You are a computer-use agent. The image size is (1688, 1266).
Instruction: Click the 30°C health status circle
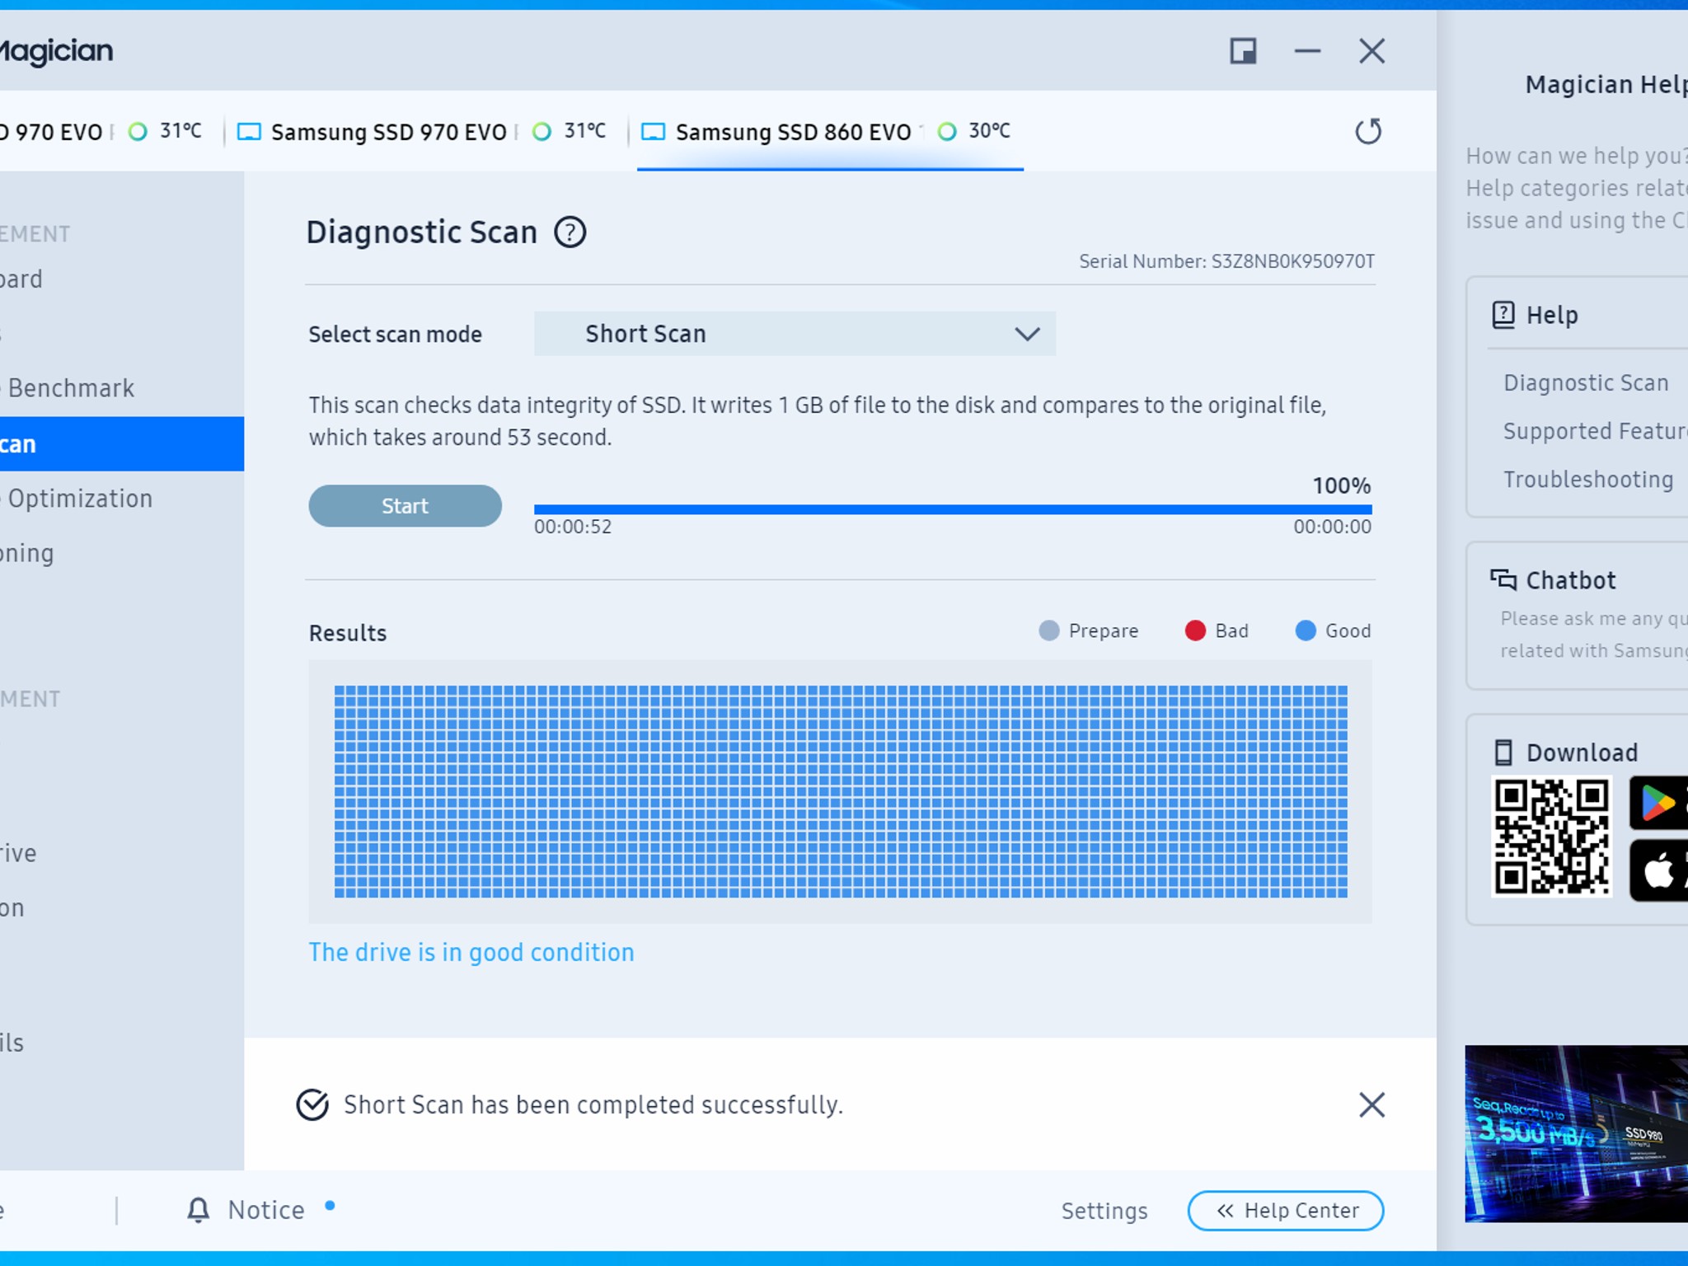(948, 132)
